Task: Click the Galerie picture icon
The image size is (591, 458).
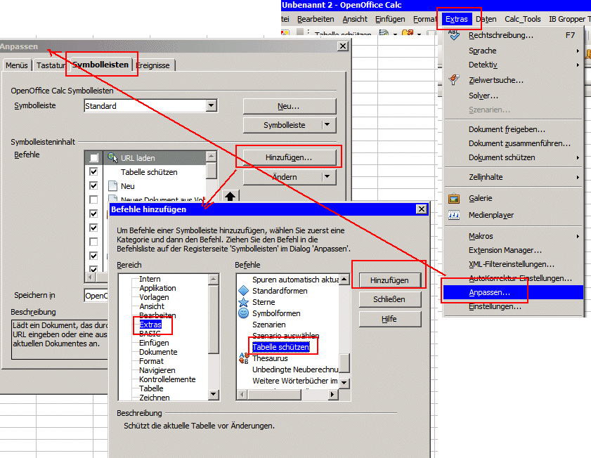Action: 454,199
